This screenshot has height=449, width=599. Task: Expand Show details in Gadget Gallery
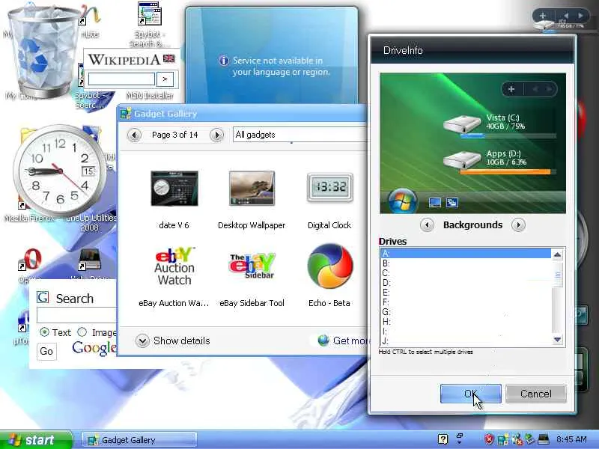tap(173, 340)
